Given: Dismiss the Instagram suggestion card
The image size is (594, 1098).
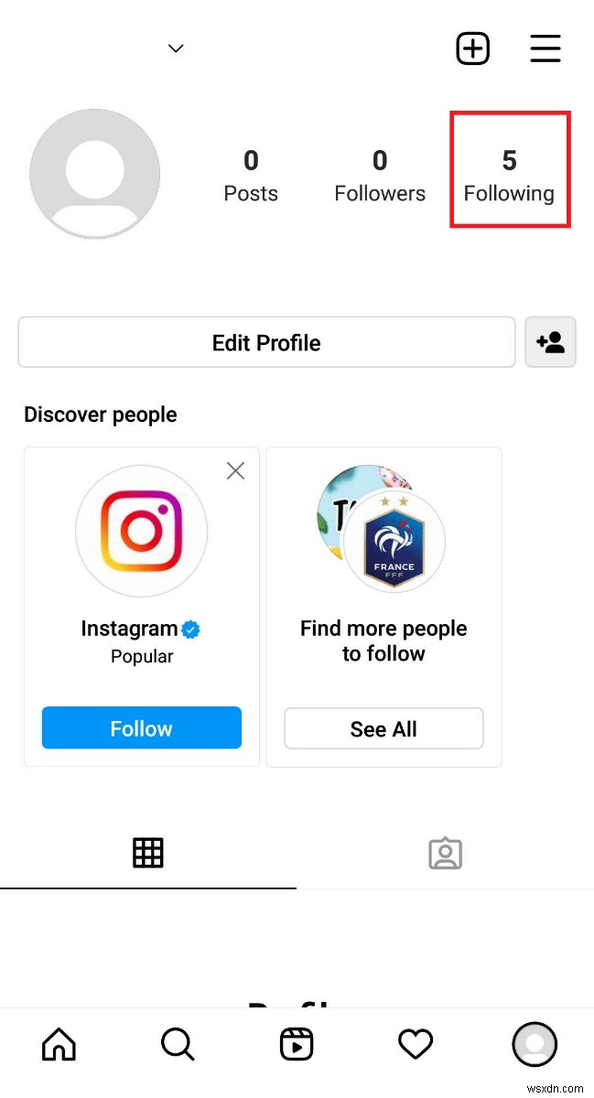Looking at the screenshot, I should pyautogui.click(x=235, y=470).
